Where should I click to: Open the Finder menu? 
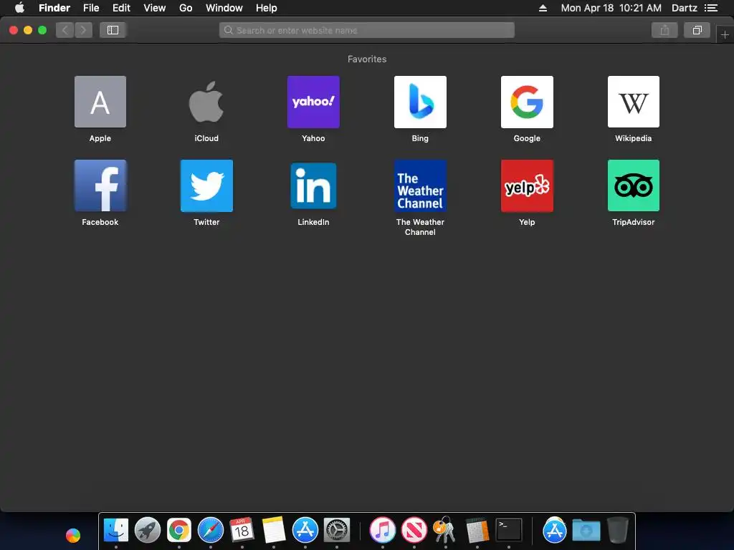point(54,8)
